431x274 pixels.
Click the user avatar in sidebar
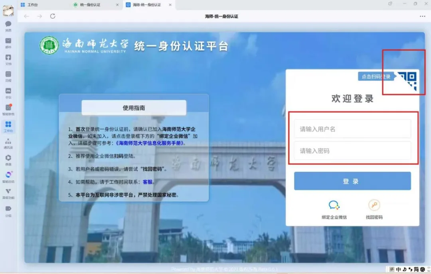click(8, 10)
